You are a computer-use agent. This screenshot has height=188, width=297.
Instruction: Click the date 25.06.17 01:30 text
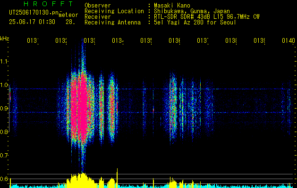click(x=32, y=22)
